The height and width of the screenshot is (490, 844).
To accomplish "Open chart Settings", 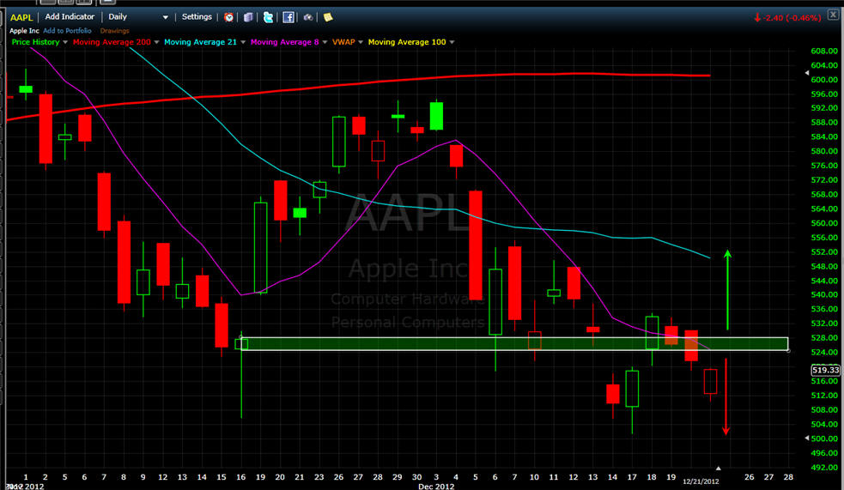I will (197, 16).
